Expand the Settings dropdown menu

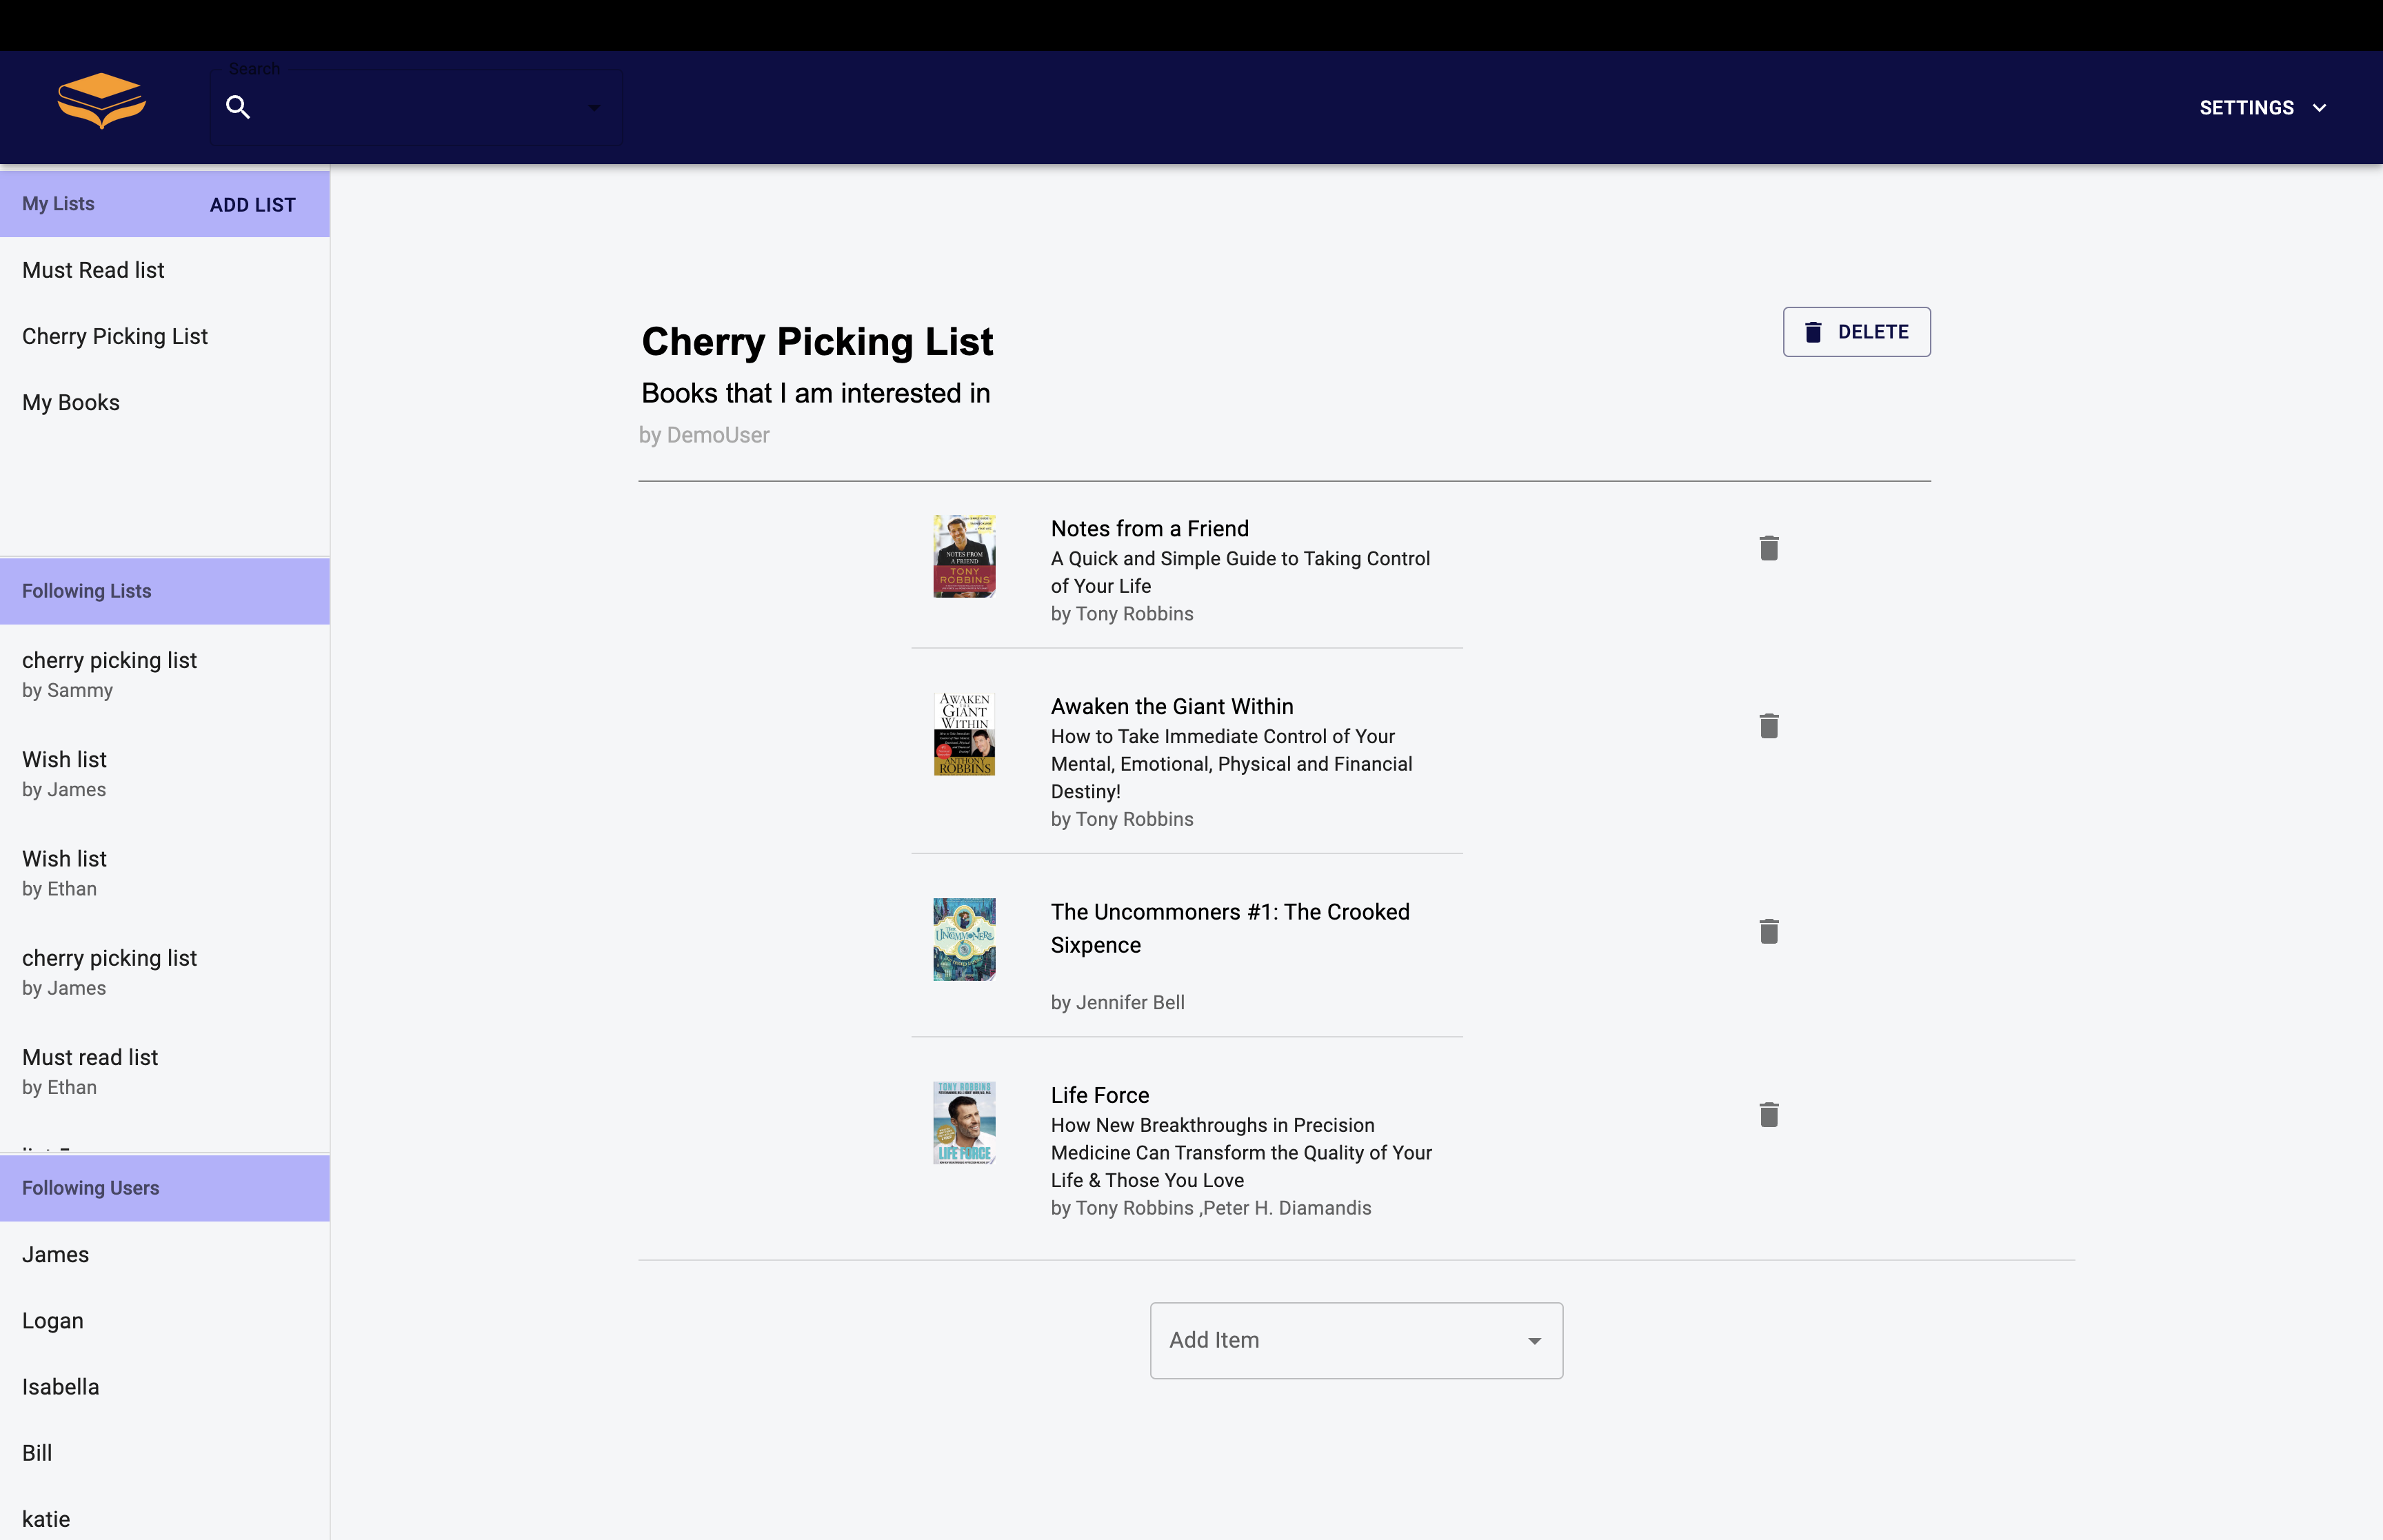(x=2262, y=108)
